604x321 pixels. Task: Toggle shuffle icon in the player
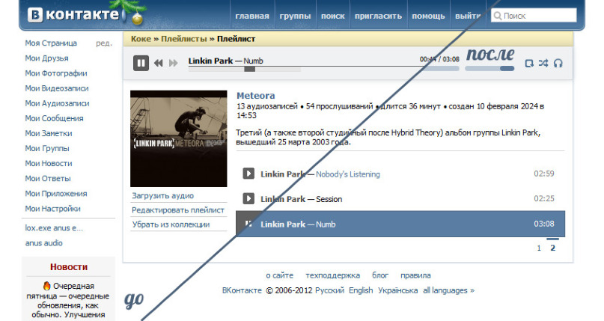pyautogui.click(x=543, y=63)
